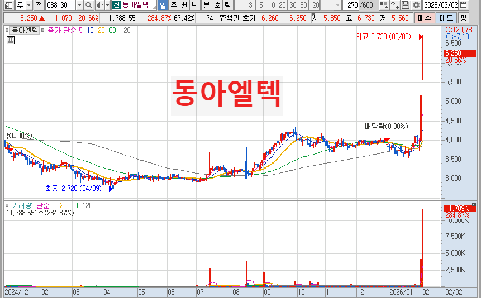Toggle the left side panel icon
The image size is (481, 298).
(9, 5)
